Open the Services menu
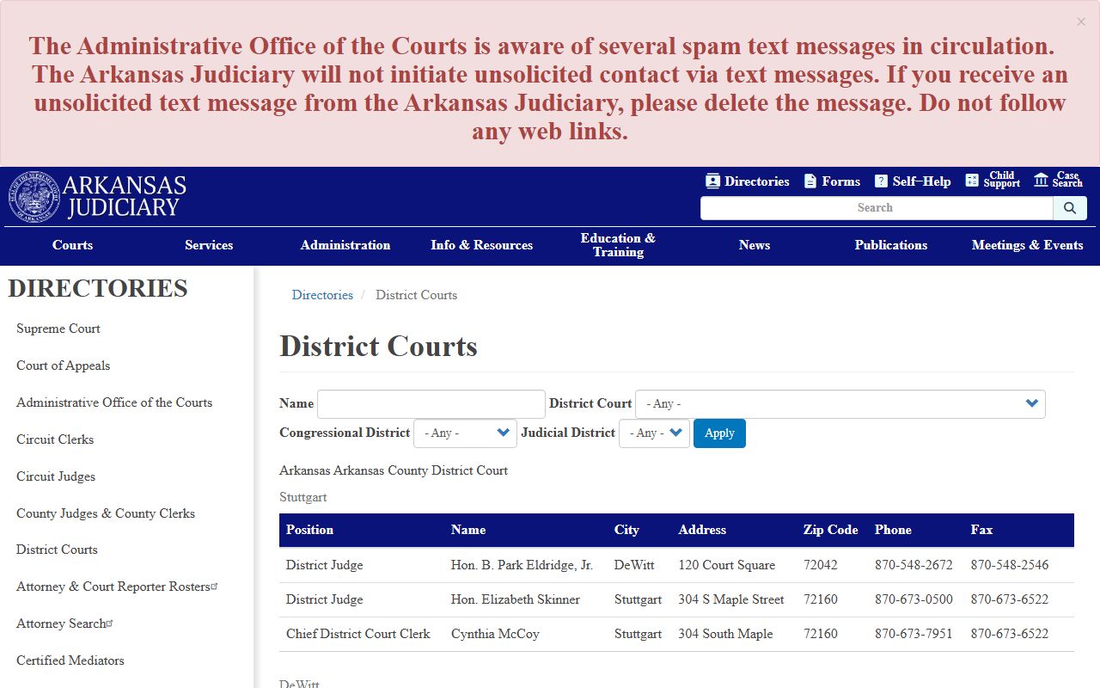Screen dimensions: 1100x688 click(209, 245)
